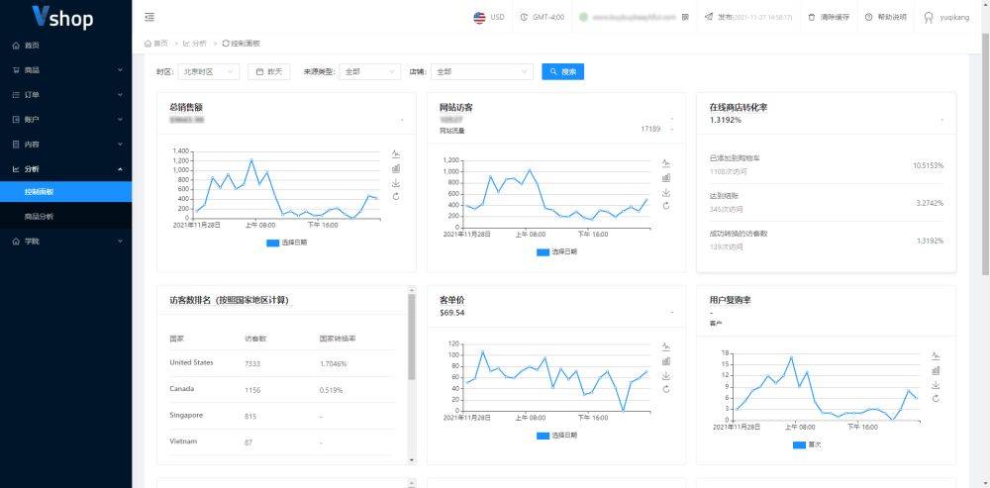Click the home icon in the breadcrumb
The width and height of the screenshot is (990, 488).
pos(148,44)
